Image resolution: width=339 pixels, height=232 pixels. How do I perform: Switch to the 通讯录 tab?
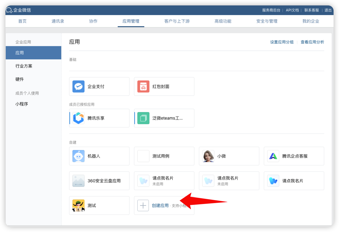(x=58, y=21)
